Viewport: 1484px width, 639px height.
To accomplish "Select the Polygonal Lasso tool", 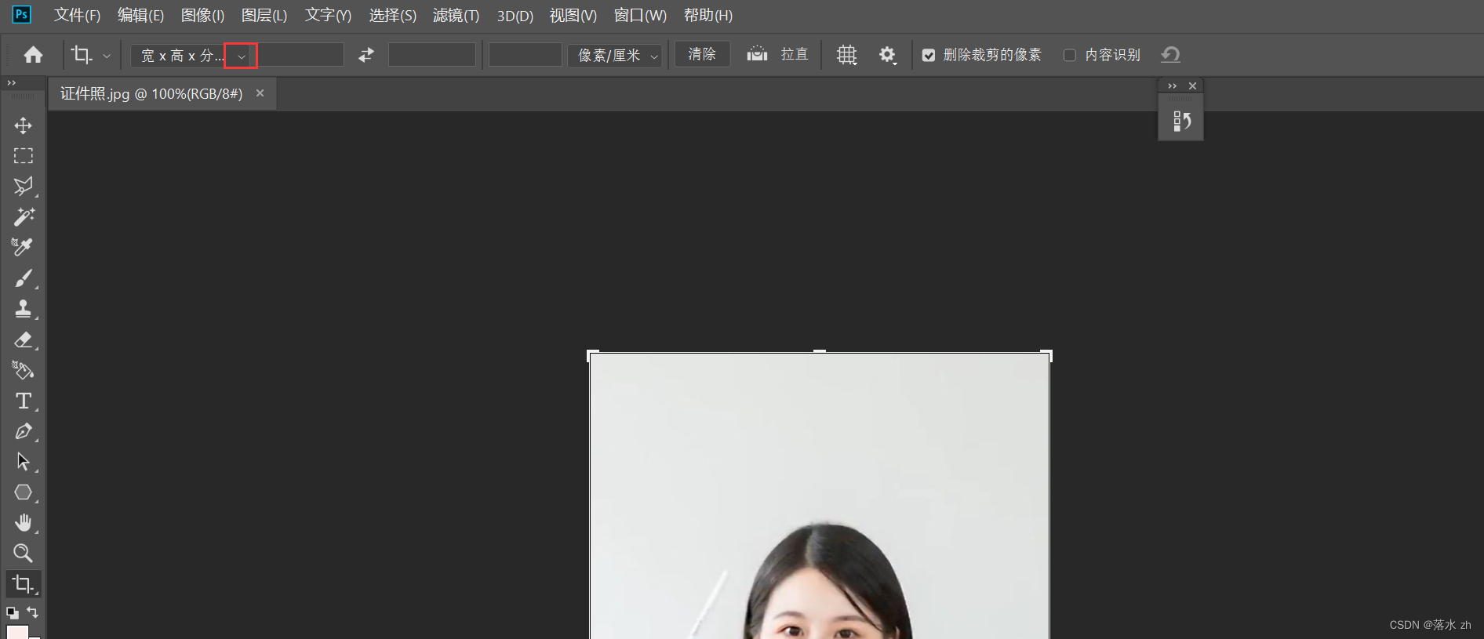I will point(23,187).
